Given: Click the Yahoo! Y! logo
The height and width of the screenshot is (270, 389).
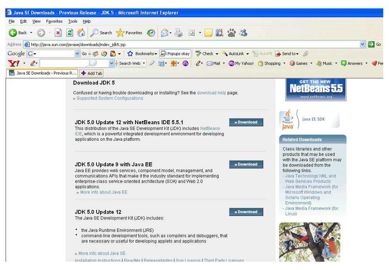Looking at the screenshot, I should tap(14, 63).
